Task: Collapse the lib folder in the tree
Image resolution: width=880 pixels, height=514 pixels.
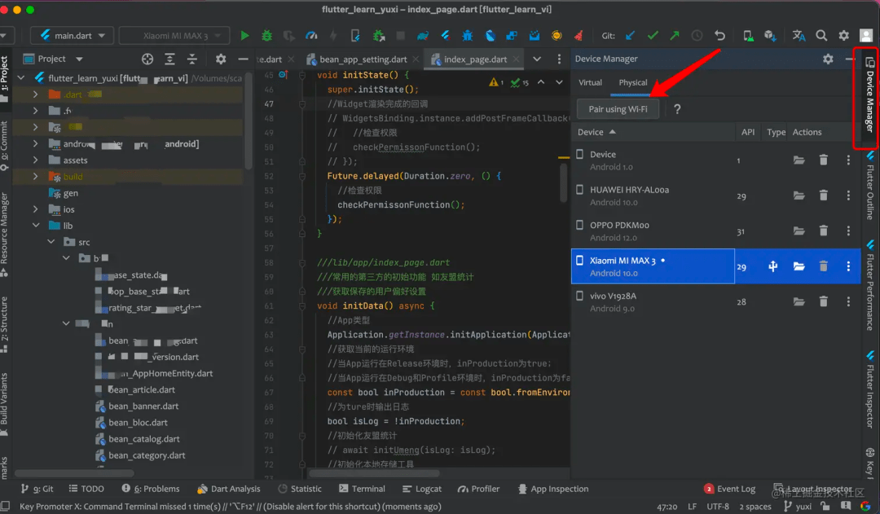Action: pyautogui.click(x=35, y=226)
